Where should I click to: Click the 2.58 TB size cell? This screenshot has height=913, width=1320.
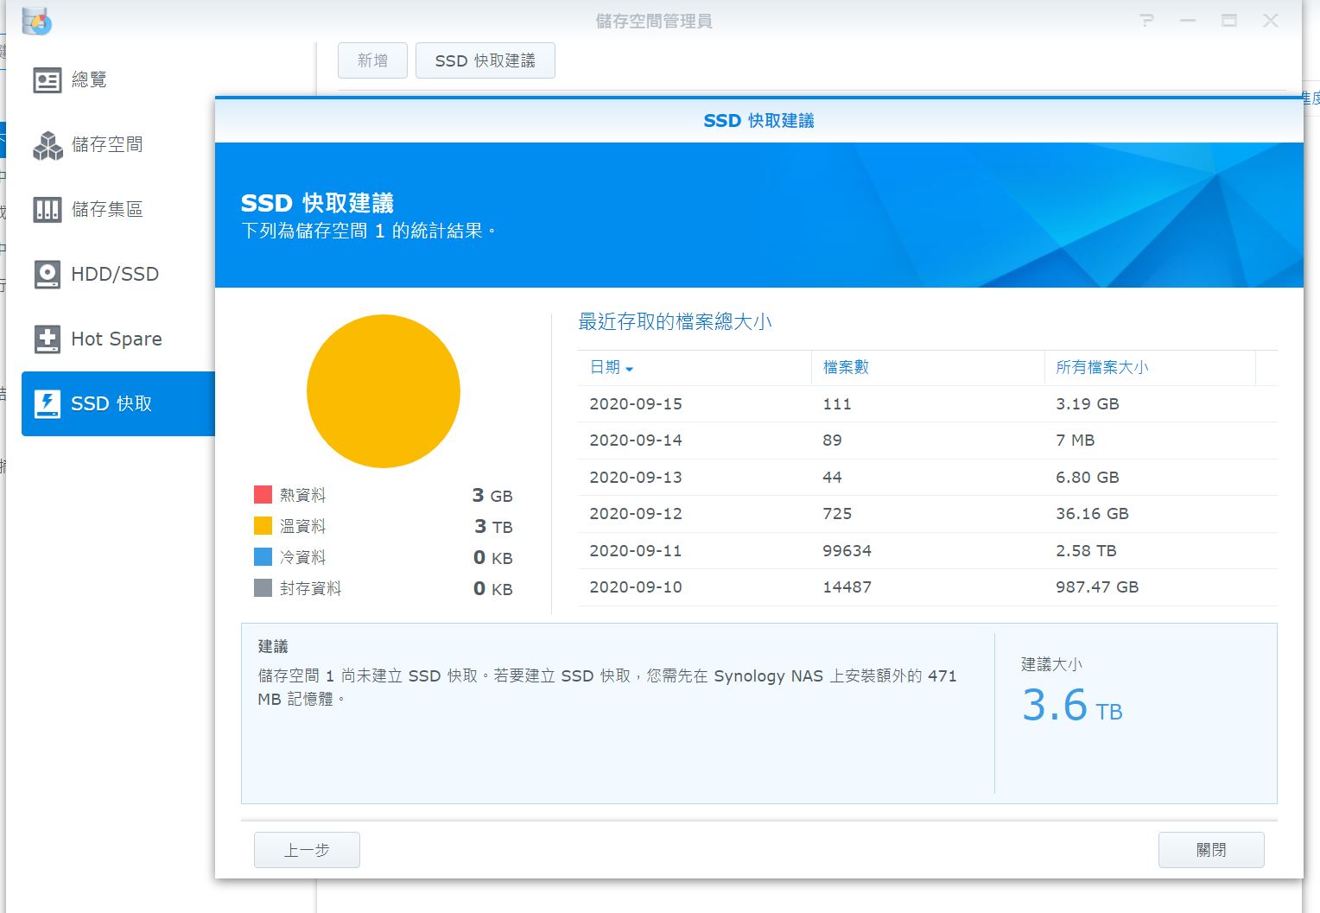1086,551
